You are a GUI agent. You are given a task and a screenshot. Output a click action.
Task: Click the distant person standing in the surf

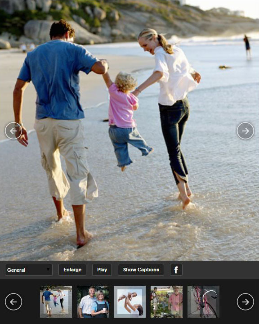click(247, 48)
